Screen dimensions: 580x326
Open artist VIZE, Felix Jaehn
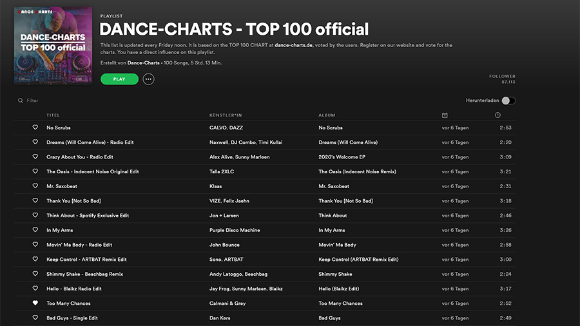point(229,201)
